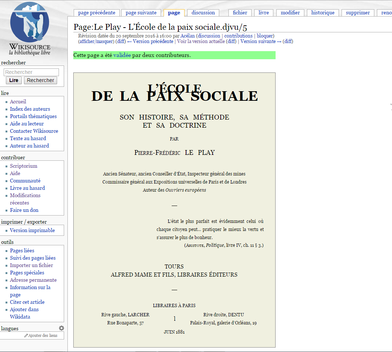Open Acélan's discussion link in revision line
This screenshot has width=392, height=352.
point(209,36)
